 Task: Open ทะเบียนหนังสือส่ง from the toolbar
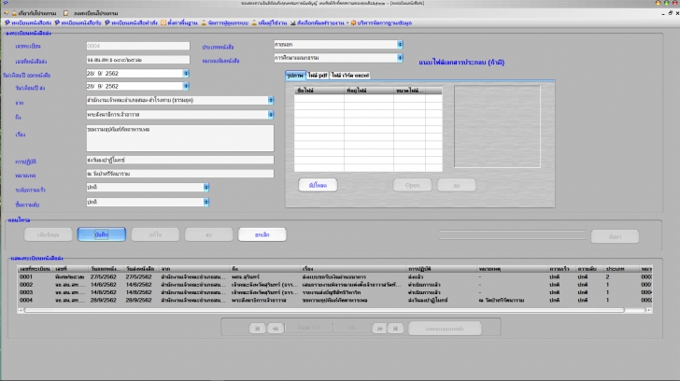[x=28, y=23]
